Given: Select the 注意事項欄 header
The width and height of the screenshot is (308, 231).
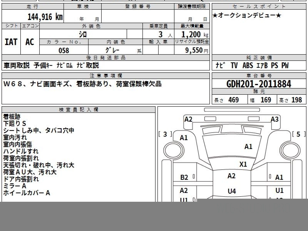Looking at the screenshot, I should click(106, 76).
